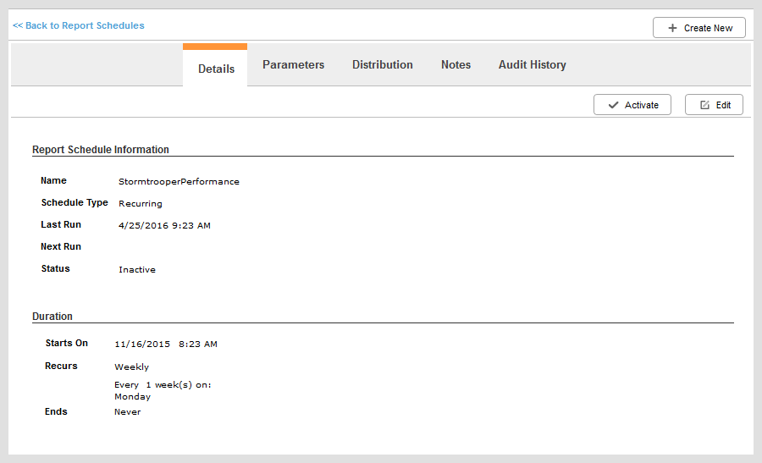Open the Notes tab
The image size is (762, 463).
click(456, 64)
